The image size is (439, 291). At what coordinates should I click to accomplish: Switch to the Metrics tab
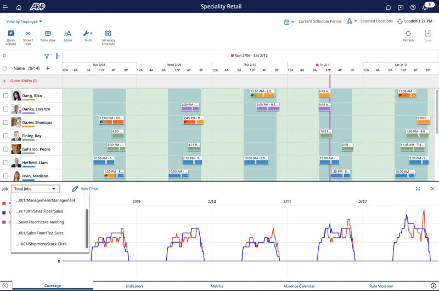pos(217,286)
